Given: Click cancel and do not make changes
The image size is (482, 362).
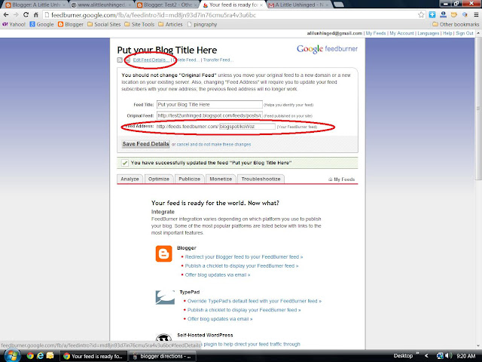Looking at the screenshot, I should (214, 144).
